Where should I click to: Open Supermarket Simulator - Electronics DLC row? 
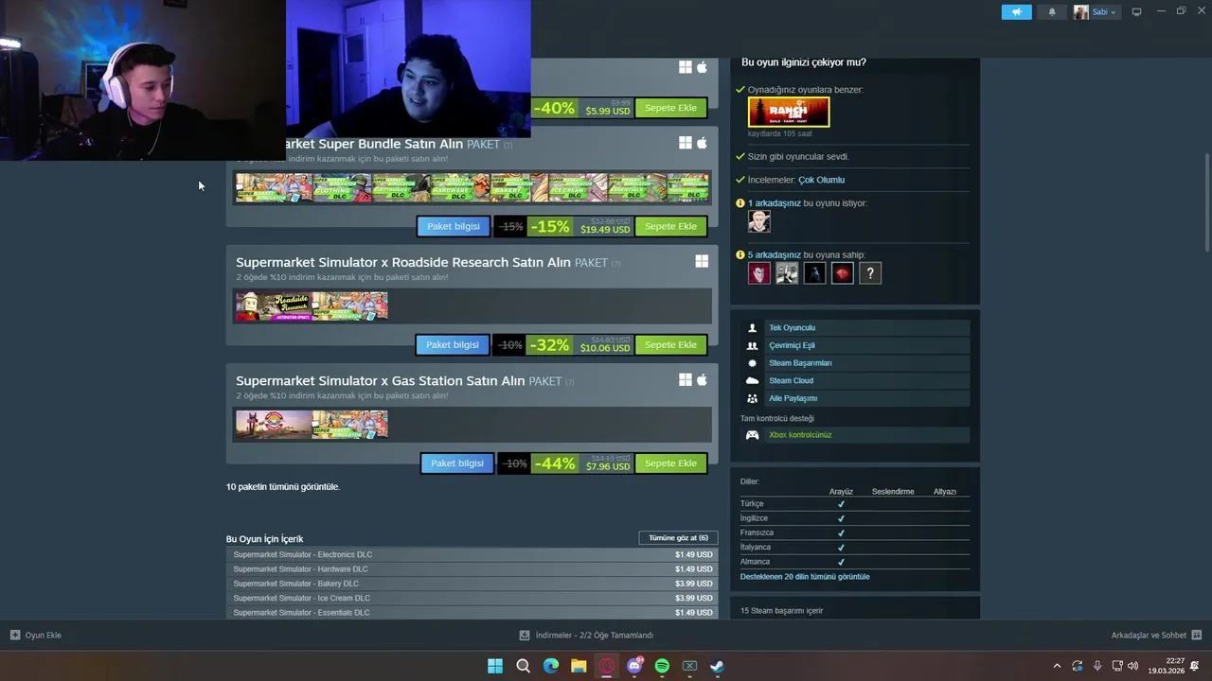point(471,555)
